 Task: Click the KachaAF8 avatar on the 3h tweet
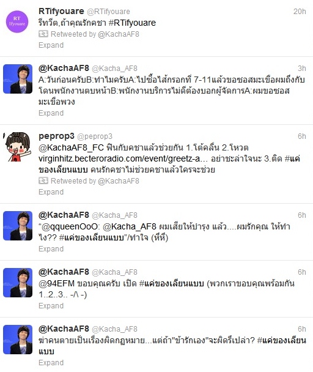click(x=18, y=79)
